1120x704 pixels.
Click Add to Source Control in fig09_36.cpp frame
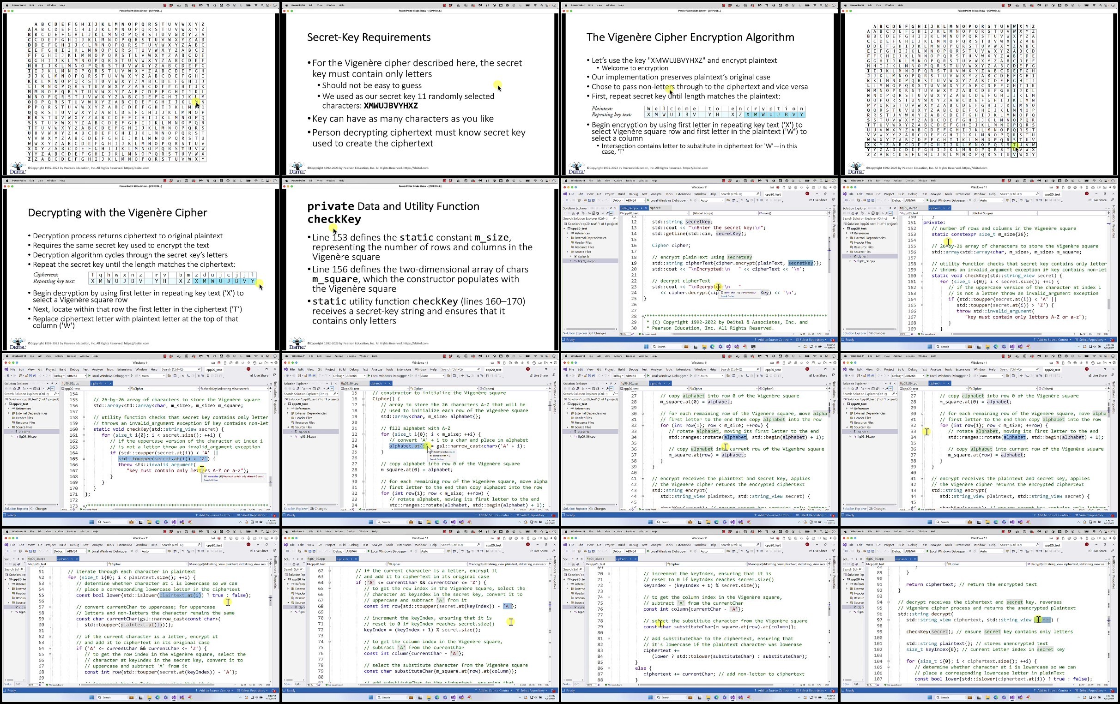[x=774, y=340]
